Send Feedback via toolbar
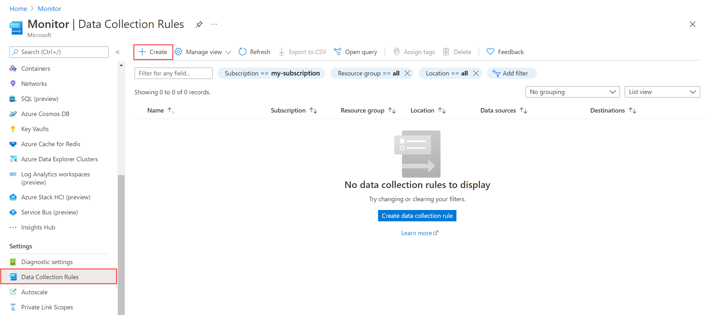Screen dimensions: 709x315 click(x=505, y=52)
